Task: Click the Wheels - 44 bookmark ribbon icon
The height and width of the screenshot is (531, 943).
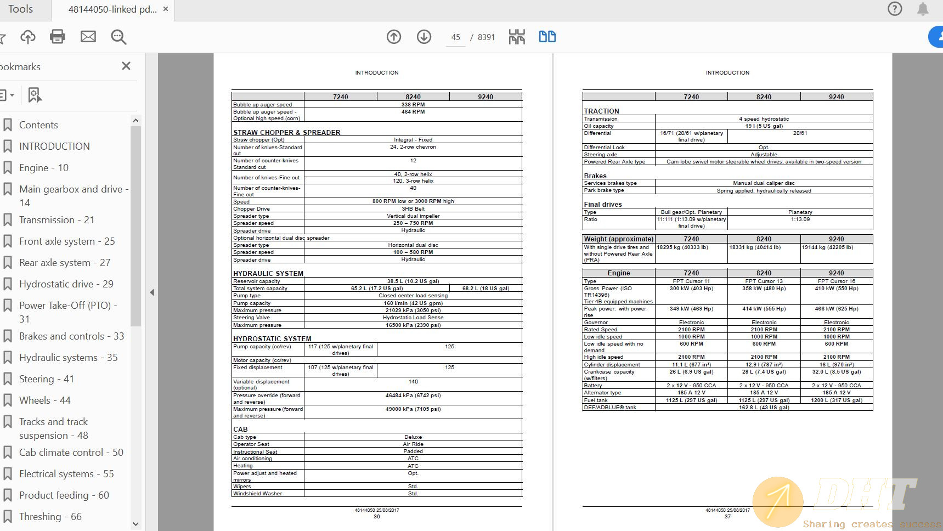Action: coord(8,400)
